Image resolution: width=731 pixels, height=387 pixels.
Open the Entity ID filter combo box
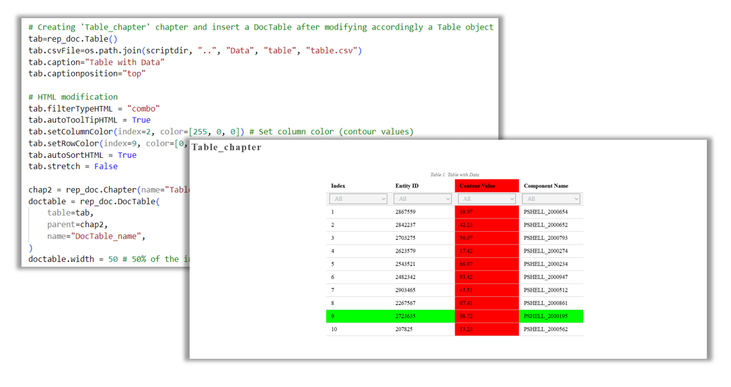click(x=422, y=198)
